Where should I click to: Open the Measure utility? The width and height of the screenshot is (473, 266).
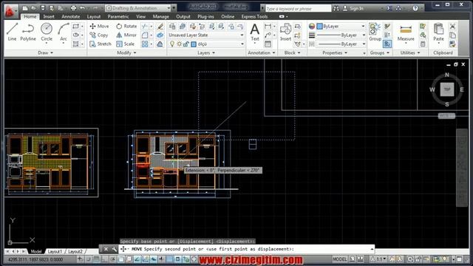pyautogui.click(x=406, y=32)
